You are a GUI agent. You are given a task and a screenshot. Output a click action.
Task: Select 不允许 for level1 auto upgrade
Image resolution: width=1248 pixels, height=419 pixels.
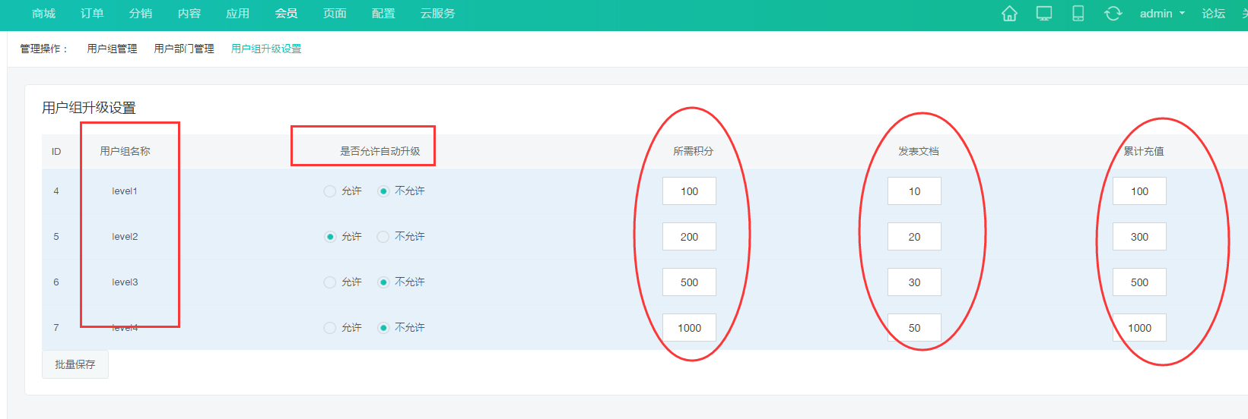tap(383, 191)
